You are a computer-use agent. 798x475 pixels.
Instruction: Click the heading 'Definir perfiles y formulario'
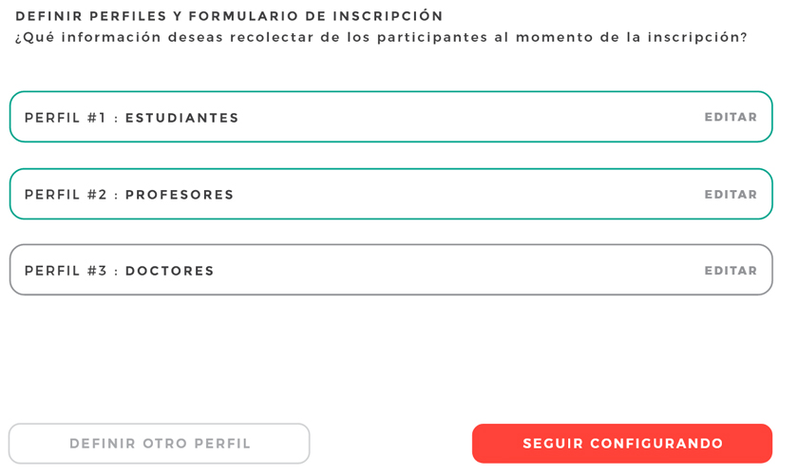pos(158,16)
